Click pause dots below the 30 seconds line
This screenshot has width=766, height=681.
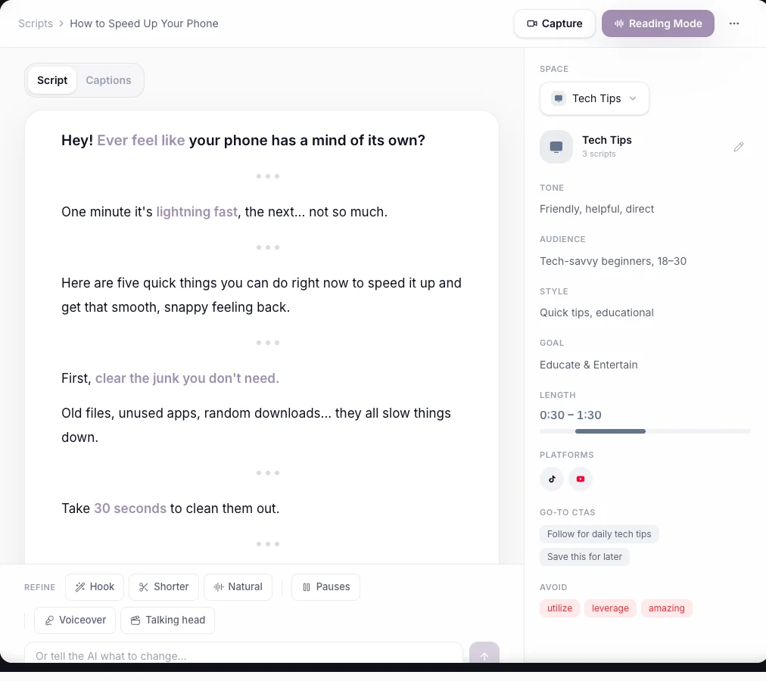point(268,544)
